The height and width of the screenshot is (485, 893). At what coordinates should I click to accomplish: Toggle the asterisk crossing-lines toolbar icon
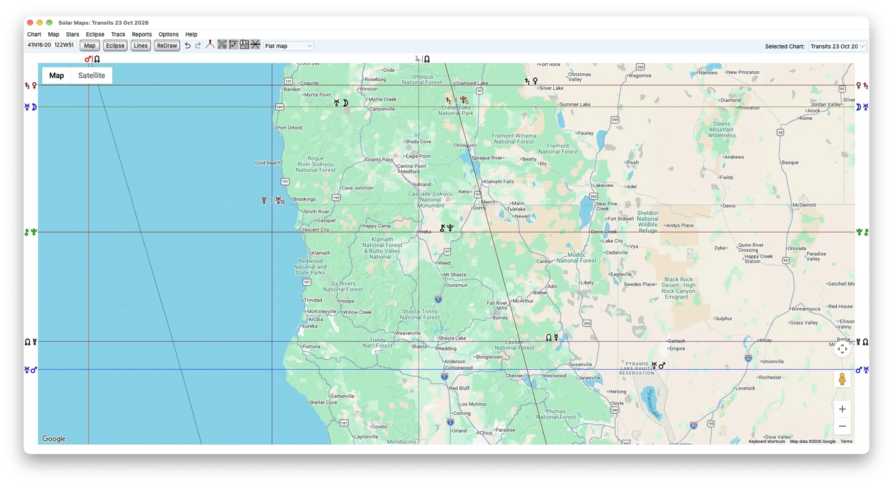pos(255,45)
